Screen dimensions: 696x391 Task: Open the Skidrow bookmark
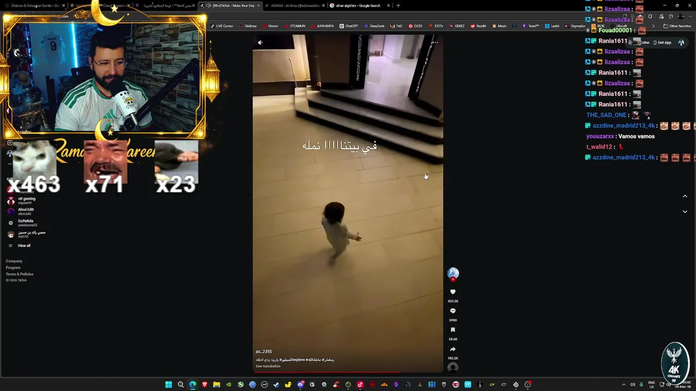[248, 26]
